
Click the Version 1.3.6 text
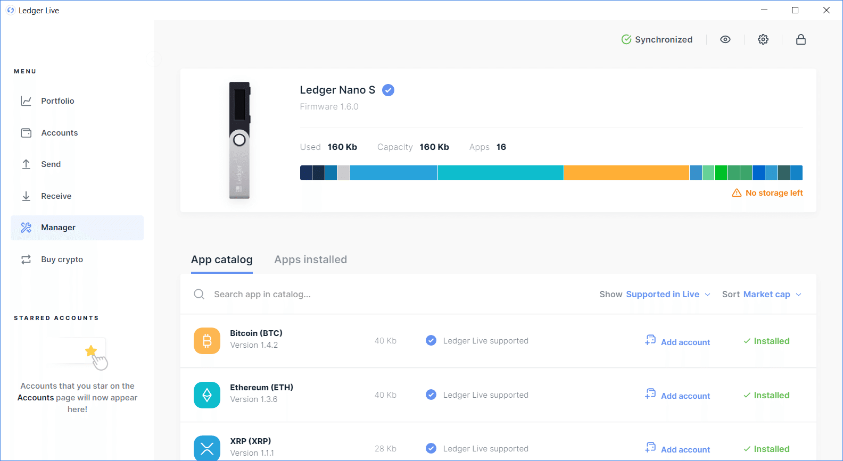[254, 399]
